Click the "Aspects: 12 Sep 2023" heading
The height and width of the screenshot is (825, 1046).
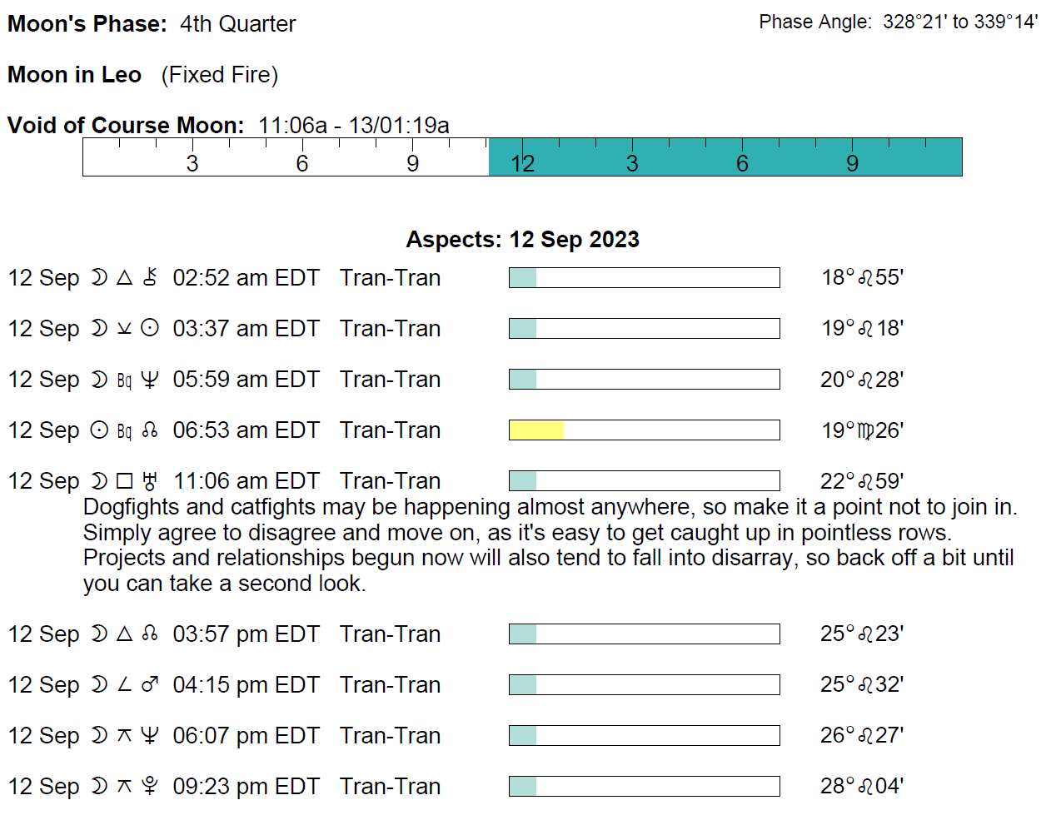[522, 240]
